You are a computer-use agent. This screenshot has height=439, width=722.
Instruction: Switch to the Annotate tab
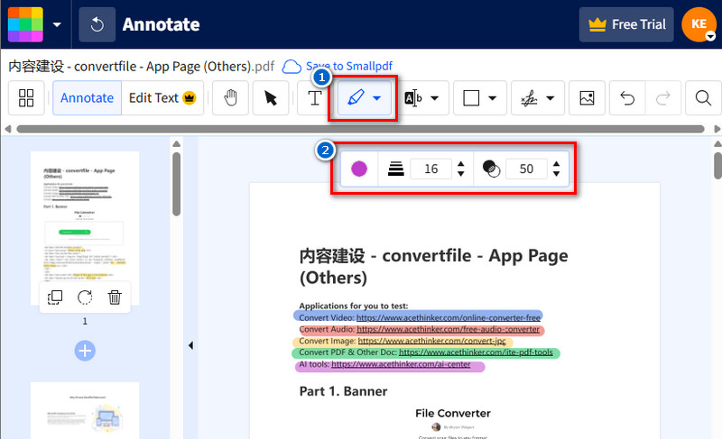87,98
